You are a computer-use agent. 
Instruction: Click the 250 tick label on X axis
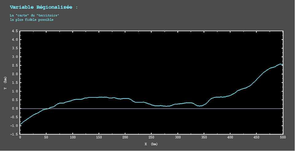click(151, 138)
